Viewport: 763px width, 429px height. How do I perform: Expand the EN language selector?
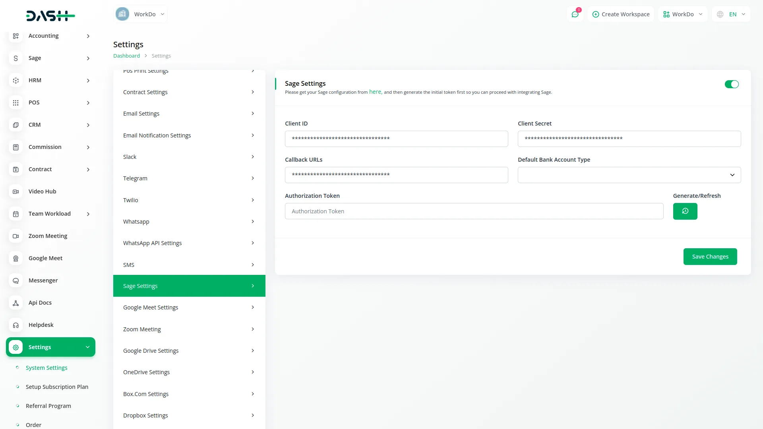tap(731, 14)
